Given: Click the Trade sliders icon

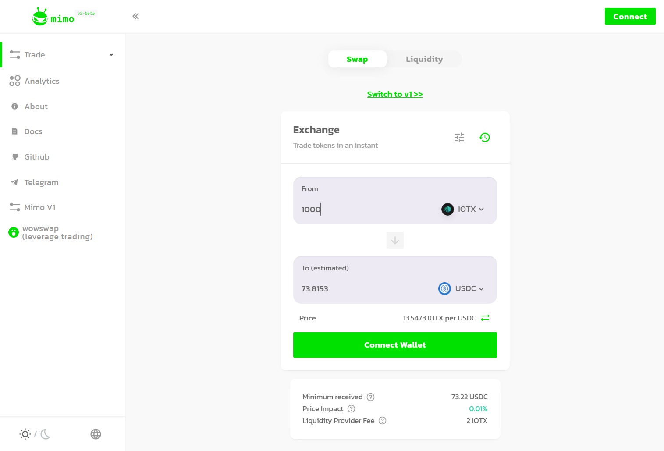Looking at the screenshot, I should (x=15, y=55).
